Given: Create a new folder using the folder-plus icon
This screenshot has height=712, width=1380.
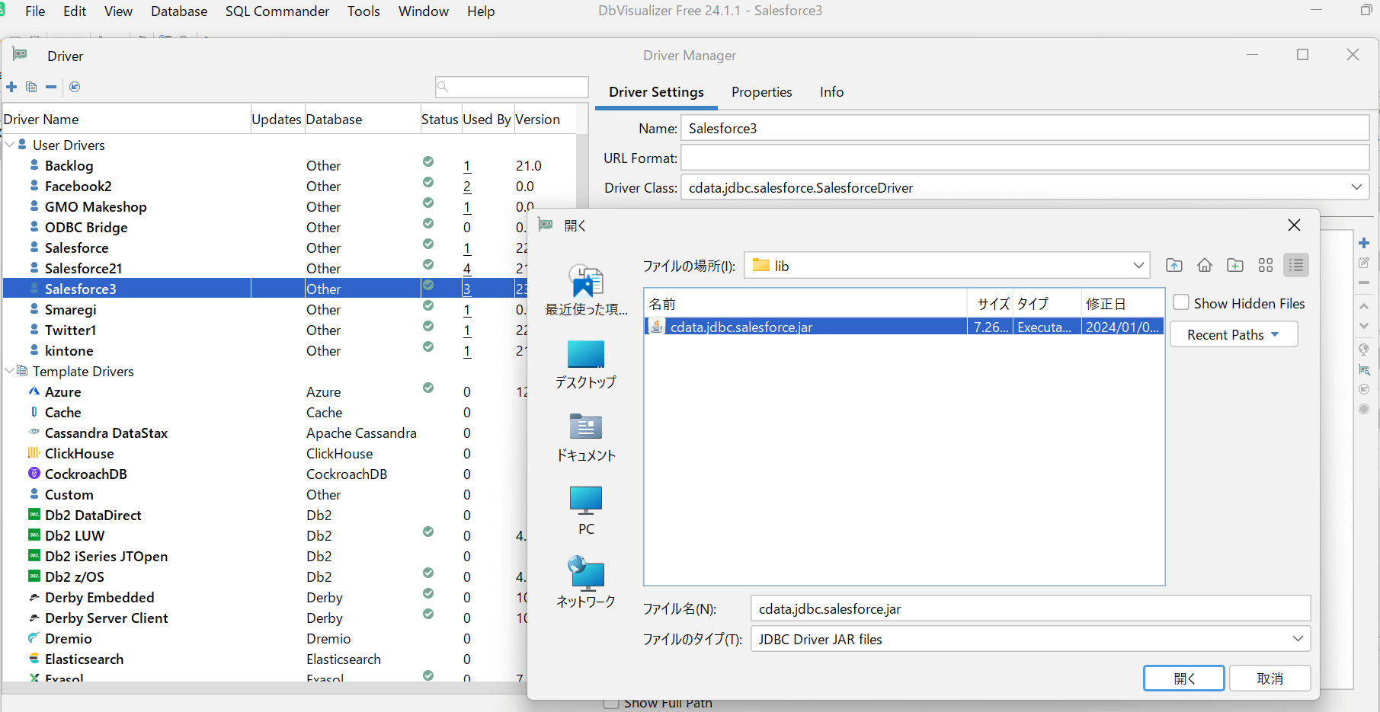Looking at the screenshot, I should click(1234, 265).
